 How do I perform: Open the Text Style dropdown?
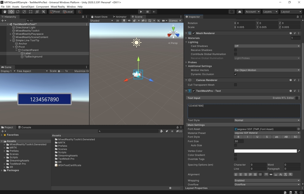pos(267,120)
